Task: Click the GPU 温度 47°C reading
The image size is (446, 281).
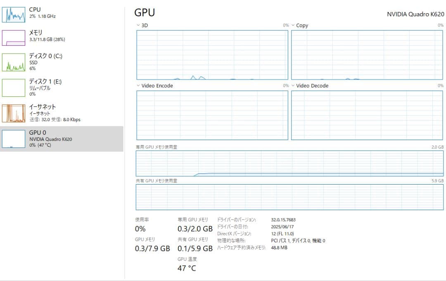Action: (x=186, y=268)
